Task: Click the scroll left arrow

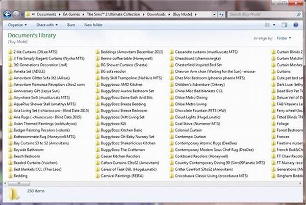Action: pyautogui.click(x=5, y=184)
